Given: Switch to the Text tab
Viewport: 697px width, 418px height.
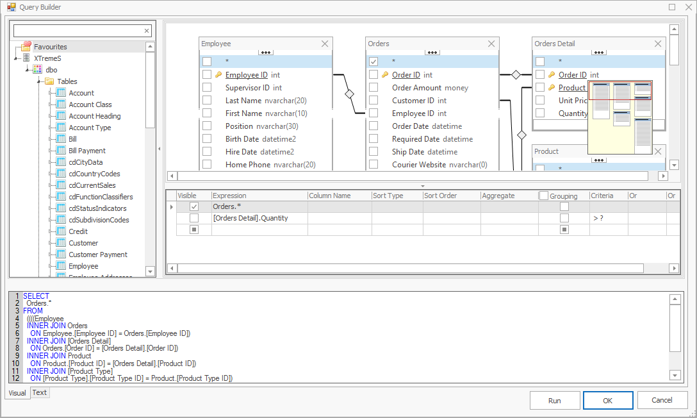Looking at the screenshot, I should tap(39, 392).
